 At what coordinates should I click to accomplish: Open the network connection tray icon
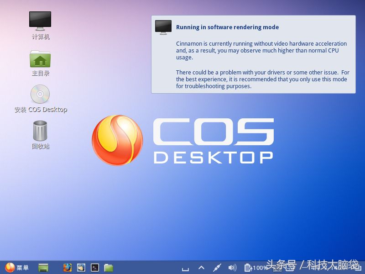217,268
